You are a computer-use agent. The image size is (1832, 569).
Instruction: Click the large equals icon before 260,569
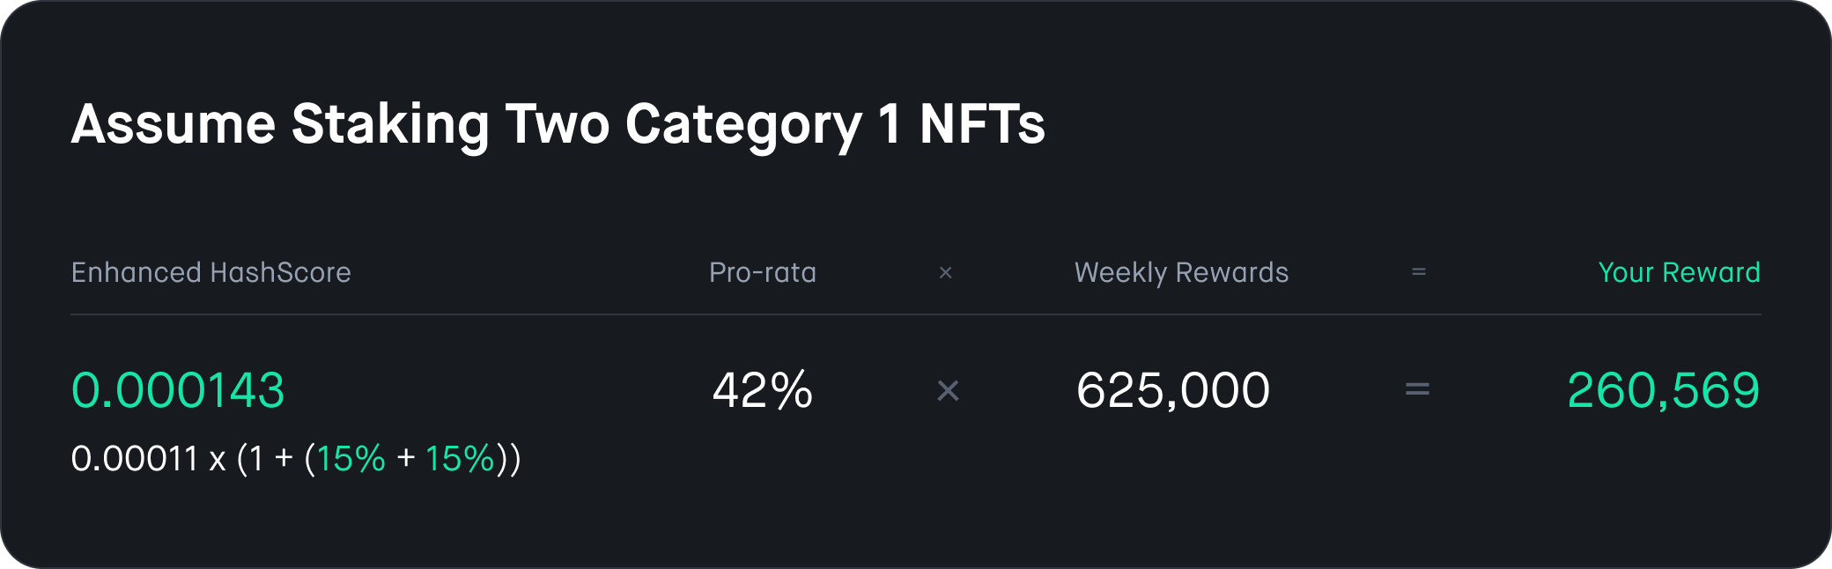(1417, 388)
